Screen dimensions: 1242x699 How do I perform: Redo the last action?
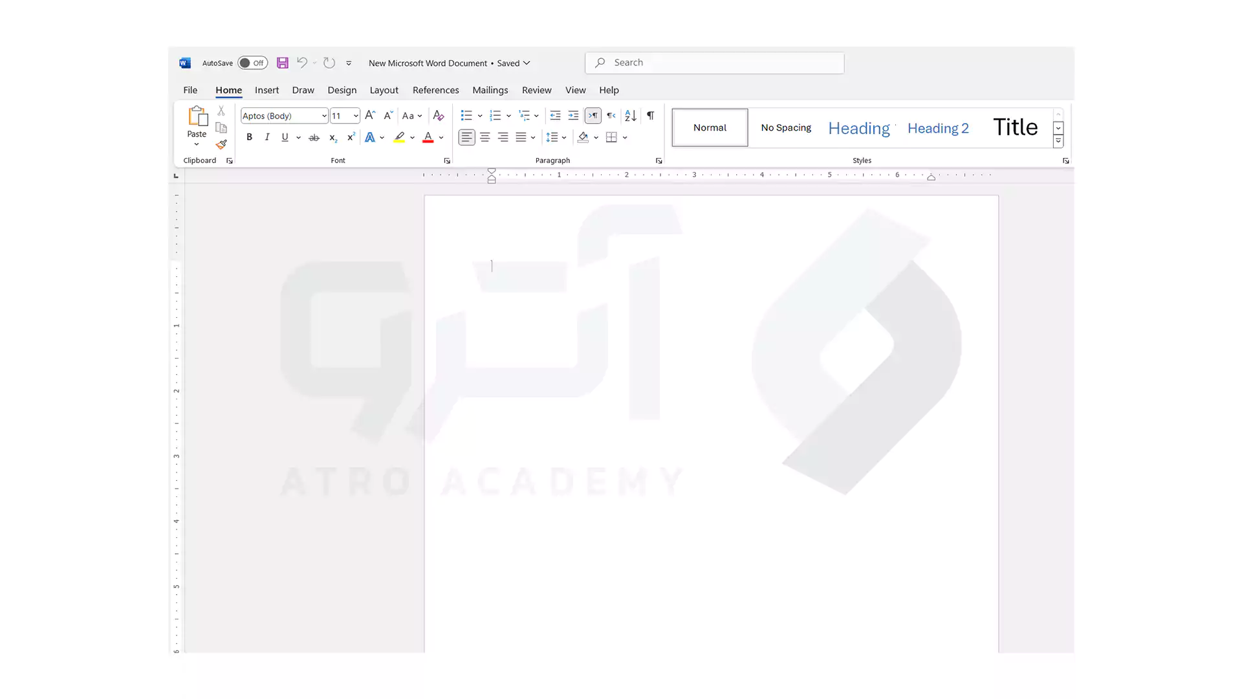coord(329,63)
